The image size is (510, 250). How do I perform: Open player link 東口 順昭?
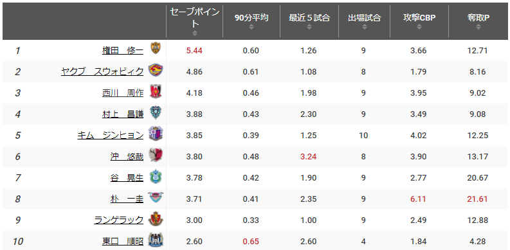tap(123, 242)
